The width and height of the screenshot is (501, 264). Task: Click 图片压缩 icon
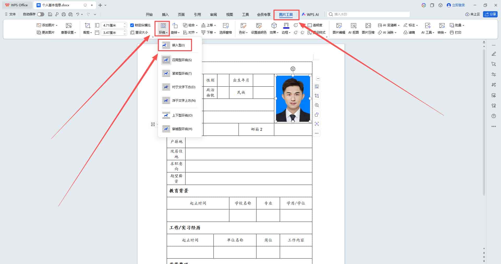click(368, 29)
